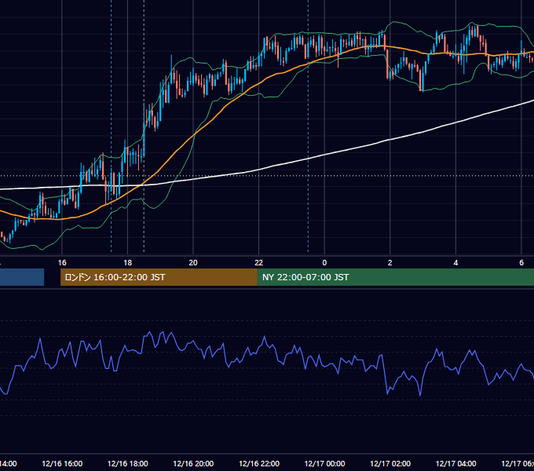Select the ロンドン 16:00-22:00 JST session bar

(159, 277)
